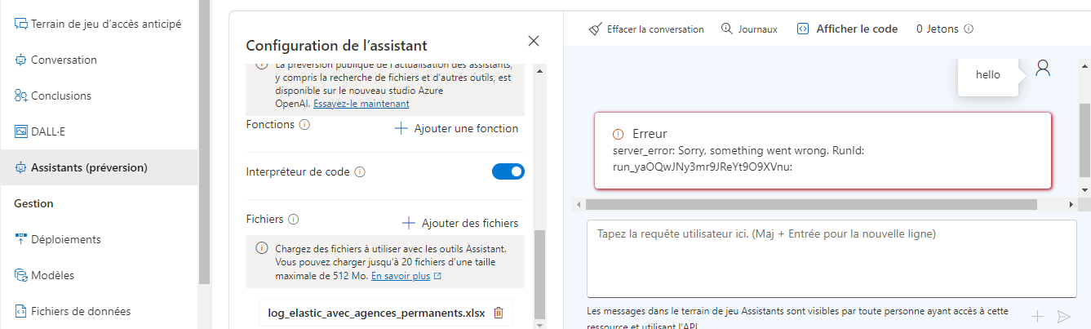The width and height of the screenshot is (1091, 329).
Task: Click the chat vertical scrollbar
Action: [x=1084, y=140]
